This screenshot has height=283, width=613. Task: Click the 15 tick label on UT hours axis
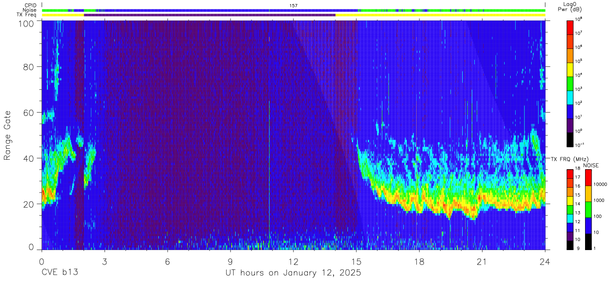(356, 261)
